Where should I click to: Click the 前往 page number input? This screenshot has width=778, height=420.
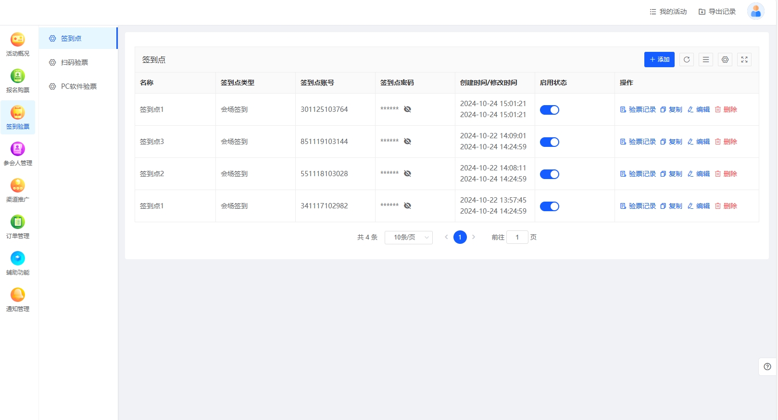click(517, 237)
